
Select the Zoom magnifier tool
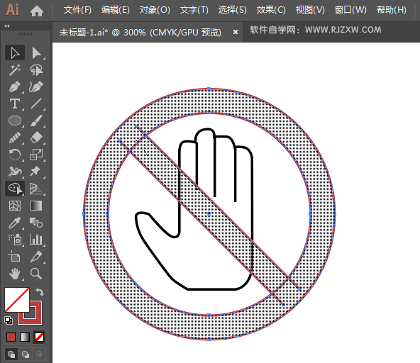click(x=36, y=274)
